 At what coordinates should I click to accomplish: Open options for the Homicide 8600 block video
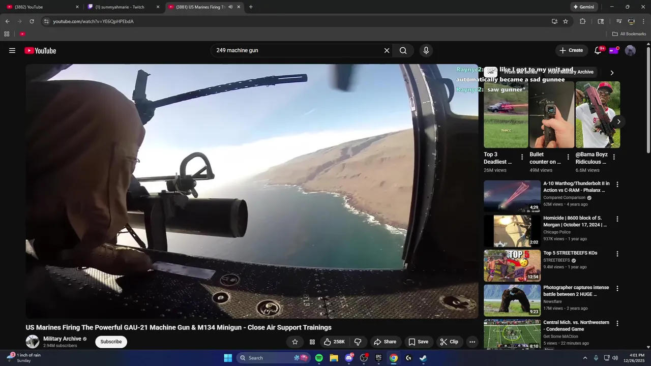[x=617, y=219]
